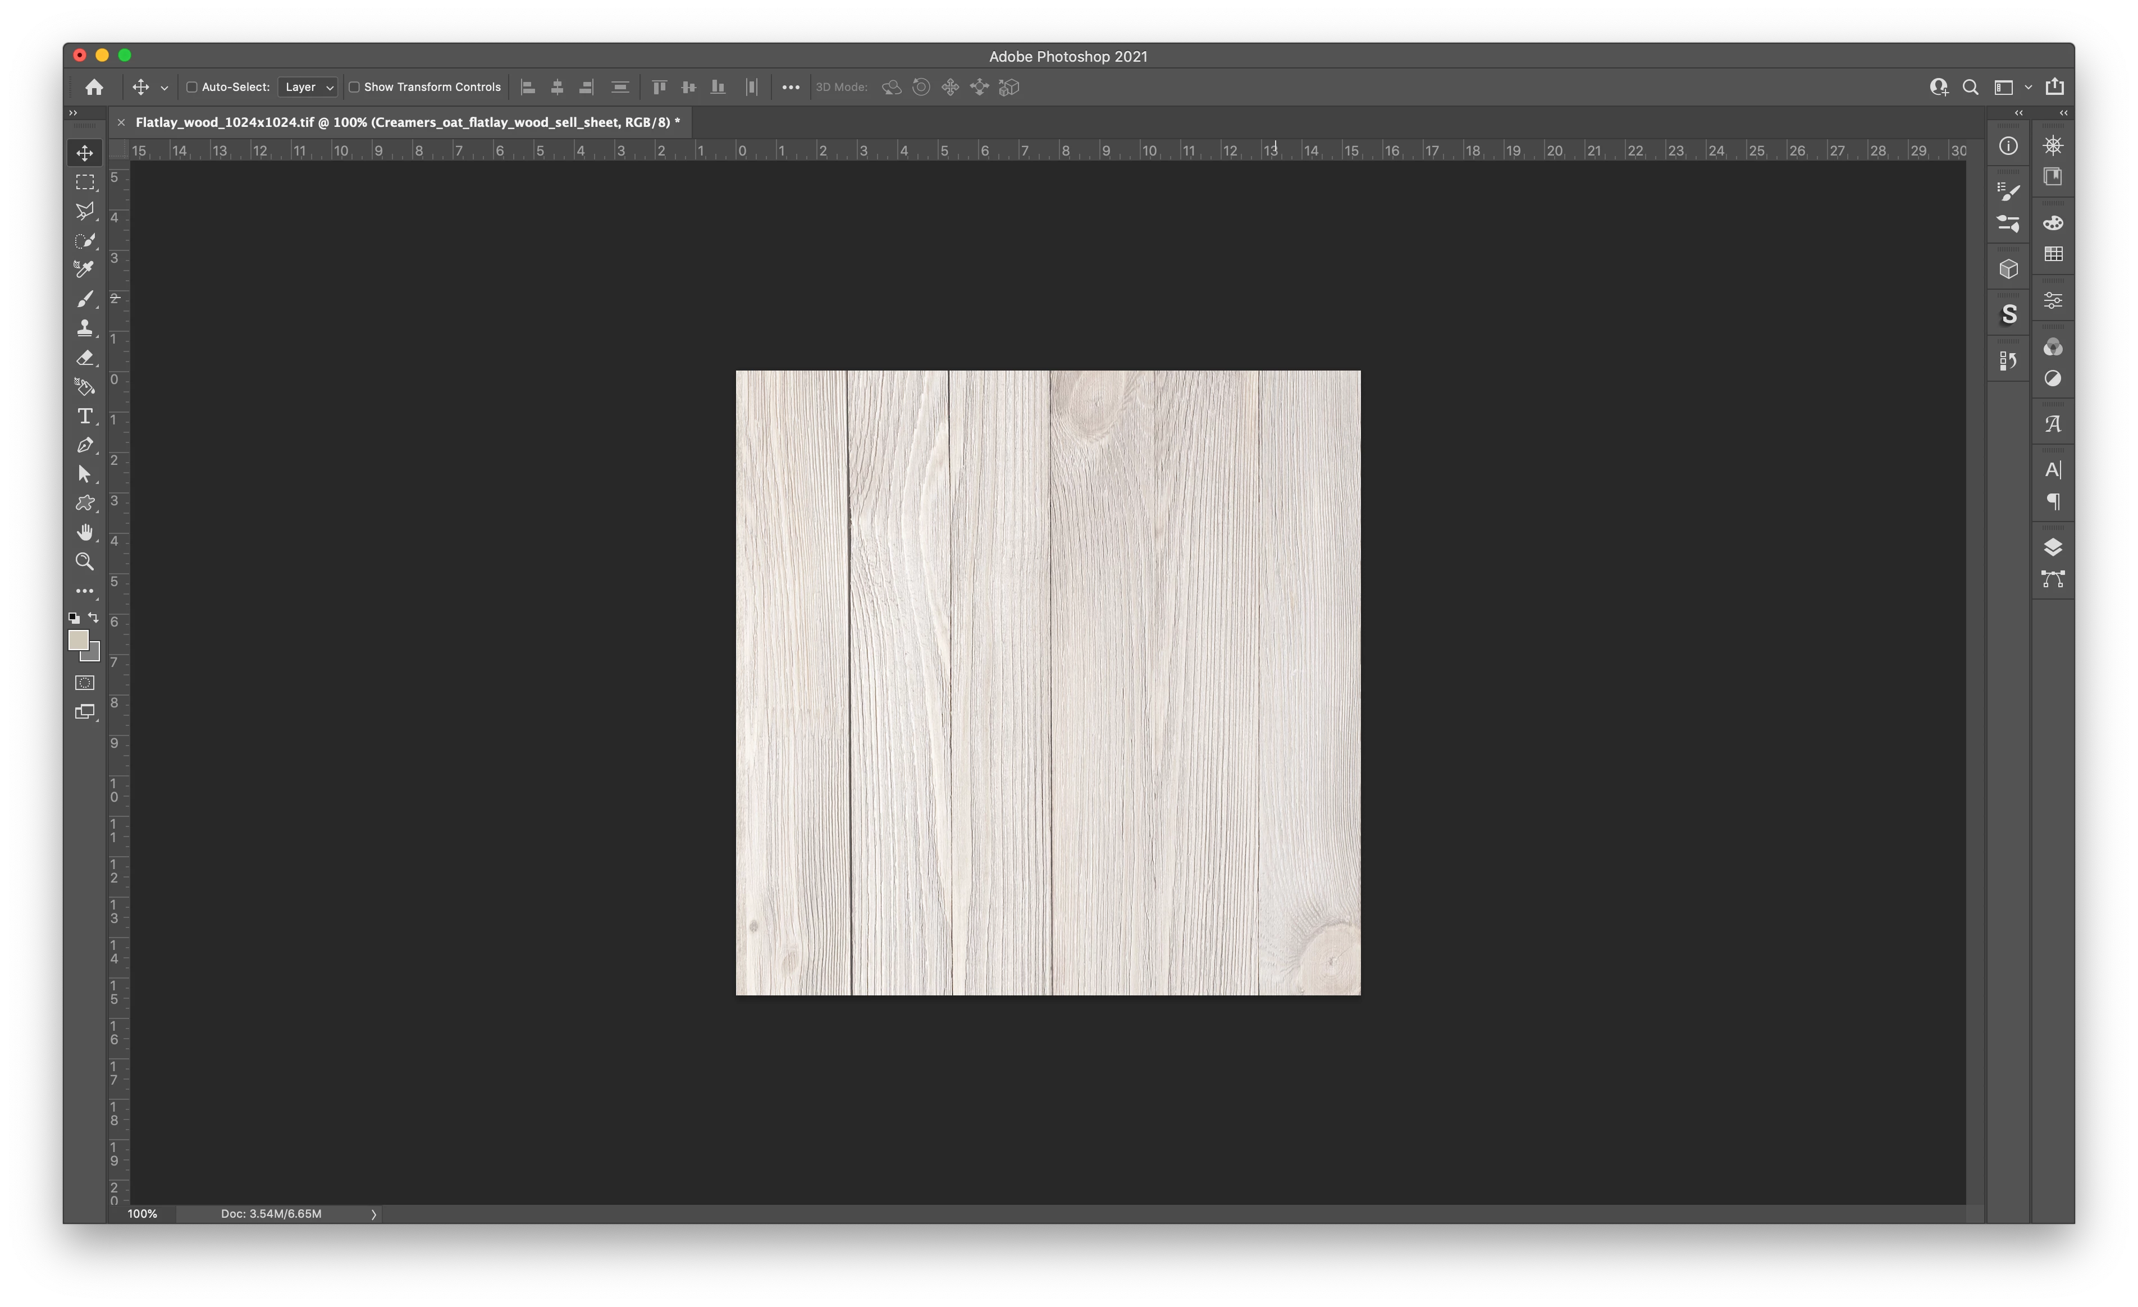
Task: Select the Rectangular Marquee tool
Action: pos(84,182)
